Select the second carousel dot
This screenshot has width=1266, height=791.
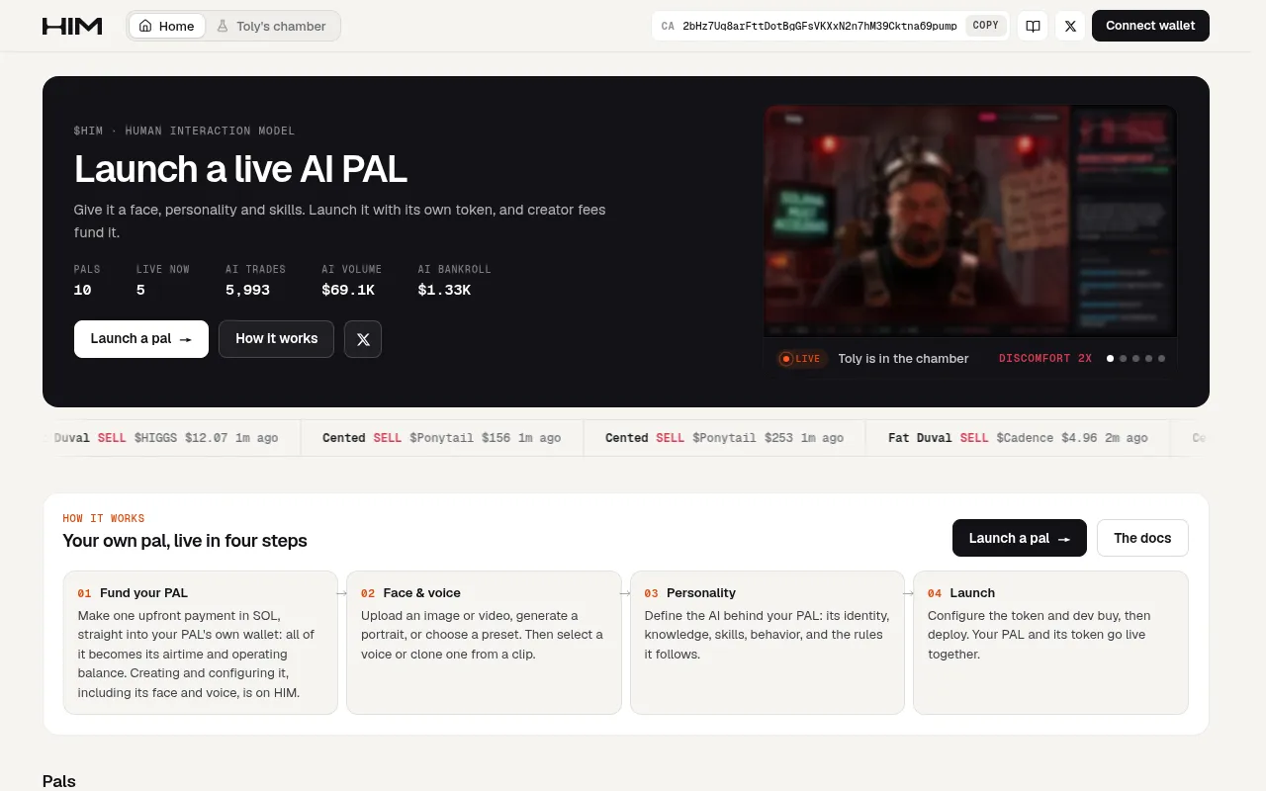(1123, 359)
